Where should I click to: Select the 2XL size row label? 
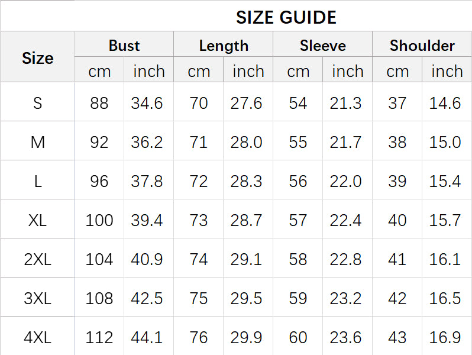click(x=37, y=259)
